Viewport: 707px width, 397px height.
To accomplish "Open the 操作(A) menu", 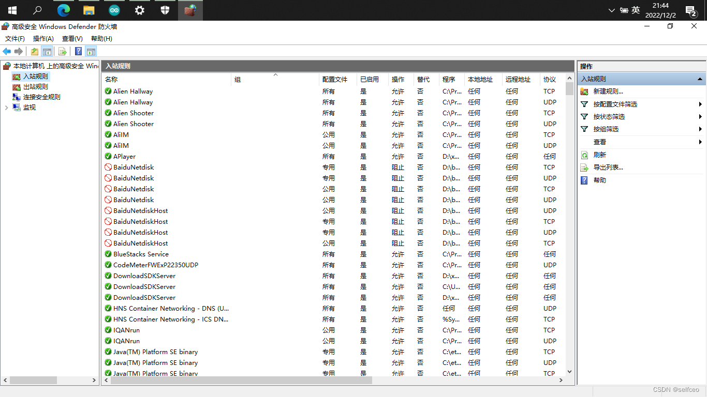I will coord(43,39).
